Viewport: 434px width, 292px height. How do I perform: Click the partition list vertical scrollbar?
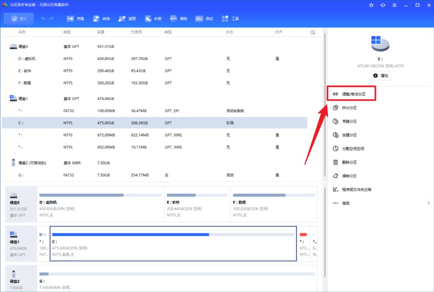[x=325, y=104]
